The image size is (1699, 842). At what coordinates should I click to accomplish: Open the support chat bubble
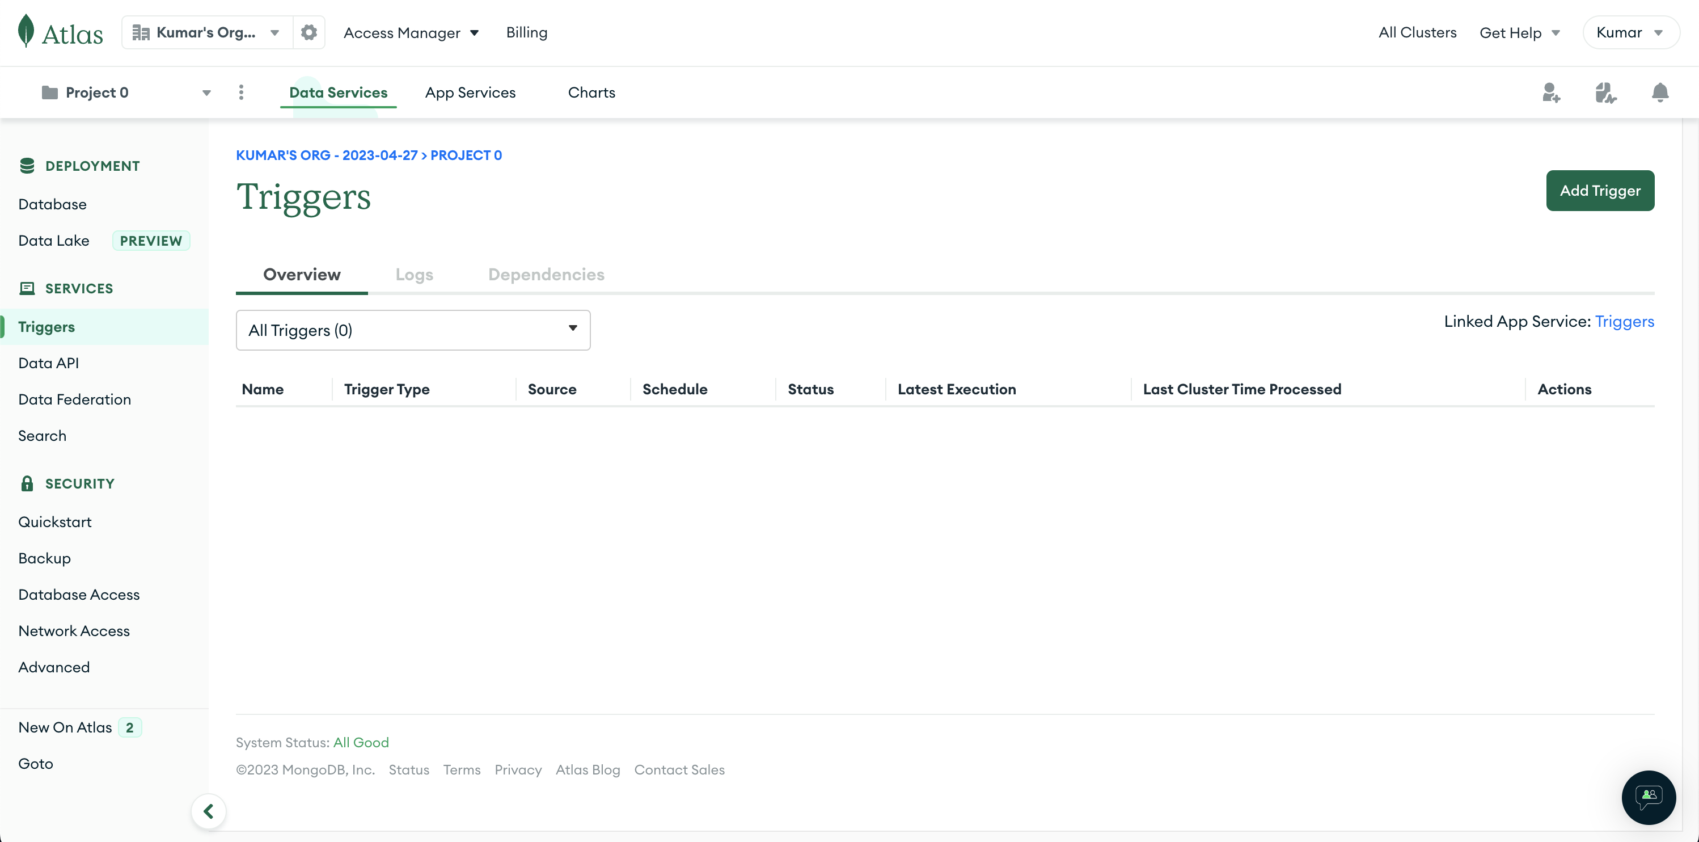pyautogui.click(x=1648, y=797)
